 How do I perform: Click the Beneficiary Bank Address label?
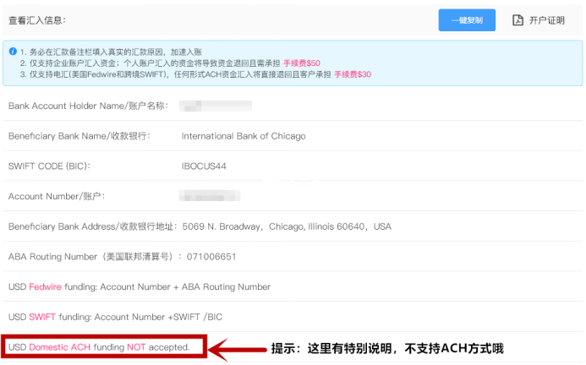pyautogui.click(x=92, y=226)
